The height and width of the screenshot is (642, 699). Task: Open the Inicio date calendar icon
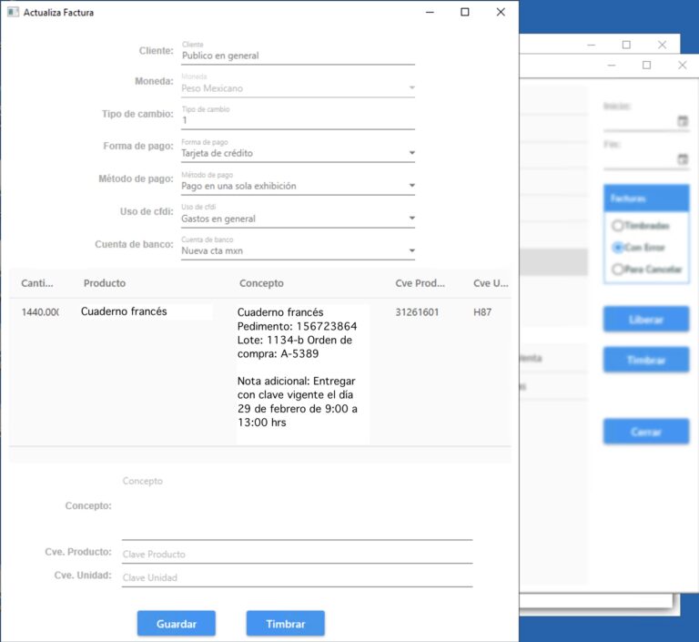point(683,120)
